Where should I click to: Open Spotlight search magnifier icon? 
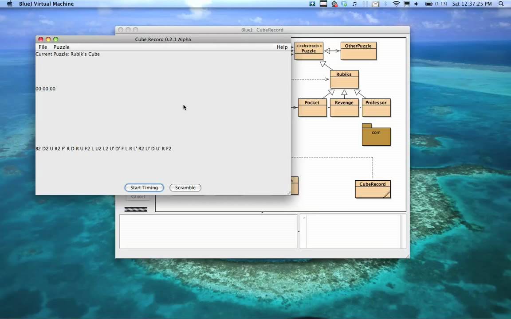501,4
